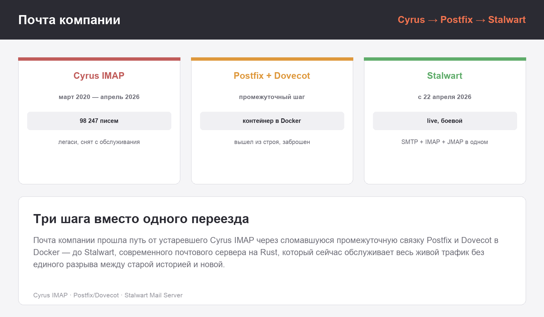Click the 'промежуточный шаг' subtitle
544x317 pixels.
coord(272,97)
